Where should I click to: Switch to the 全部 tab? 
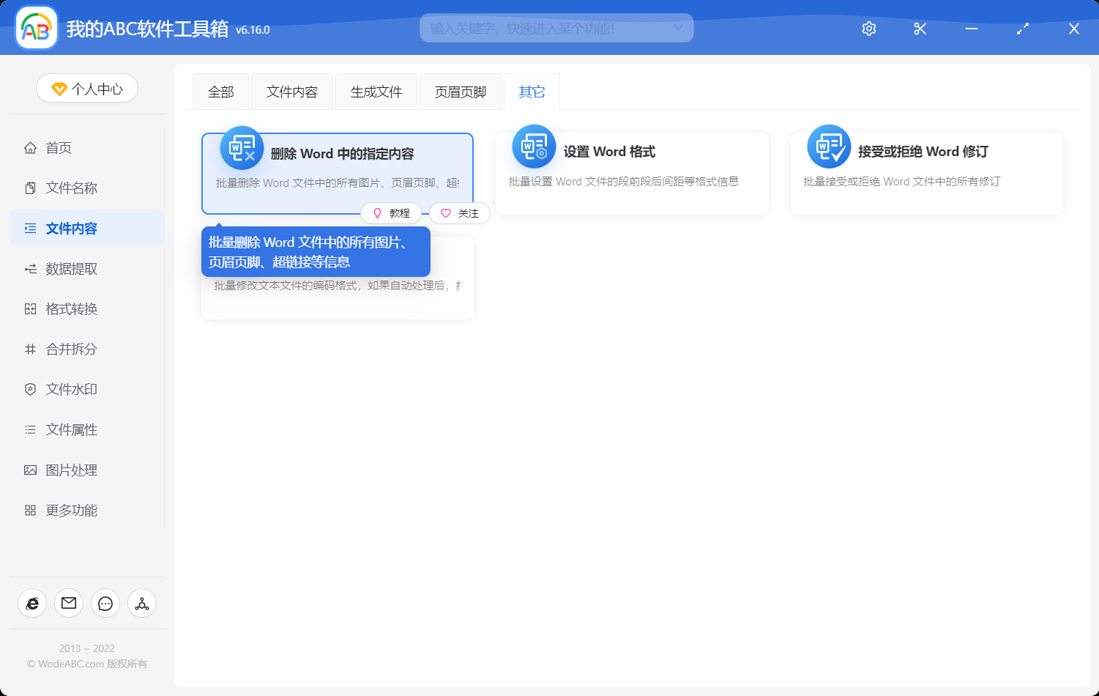220,91
